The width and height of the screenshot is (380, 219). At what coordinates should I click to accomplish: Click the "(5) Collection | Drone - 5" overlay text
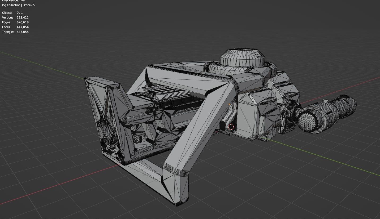tap(18, 5)
